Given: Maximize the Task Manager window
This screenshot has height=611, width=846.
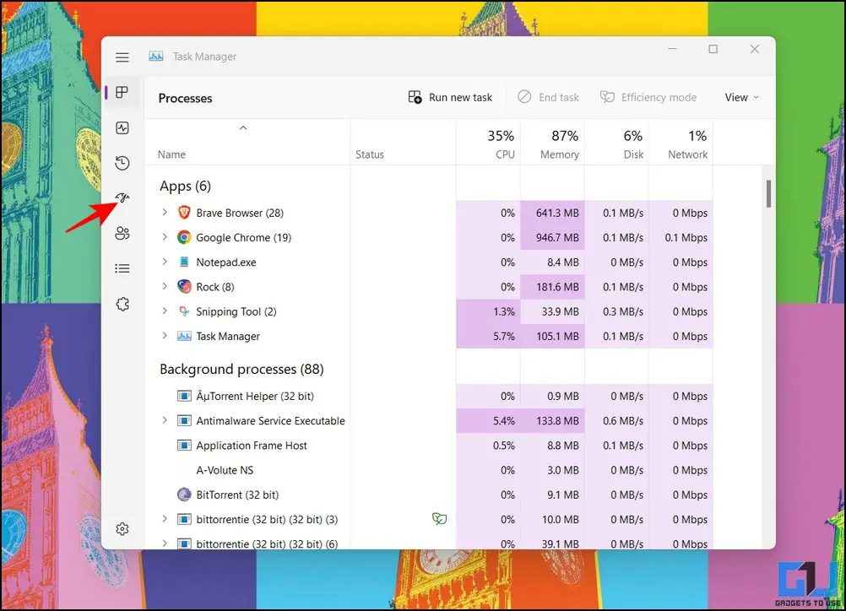Looking at the screenshot, I should pyautogui.click(x=713, y=49).
